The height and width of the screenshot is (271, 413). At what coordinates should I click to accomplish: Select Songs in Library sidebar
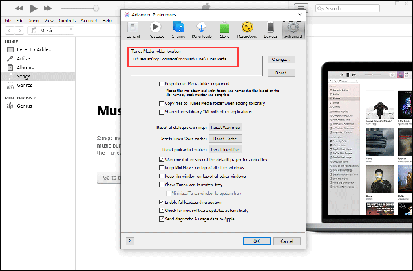[x=38, y=76]
